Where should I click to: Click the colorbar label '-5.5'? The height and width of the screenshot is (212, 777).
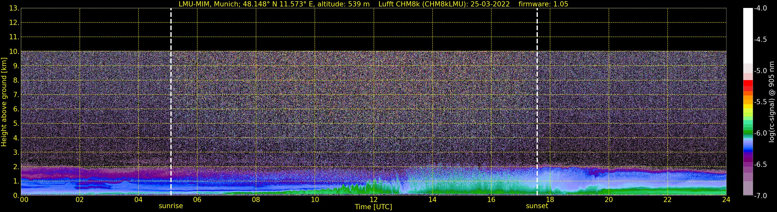pyautogui.click(x=760, y=102)
